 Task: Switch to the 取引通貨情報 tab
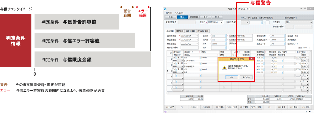pos(203,31)
